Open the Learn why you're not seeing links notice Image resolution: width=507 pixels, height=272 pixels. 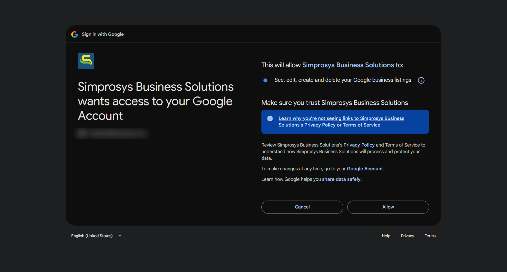coord(341,122)
